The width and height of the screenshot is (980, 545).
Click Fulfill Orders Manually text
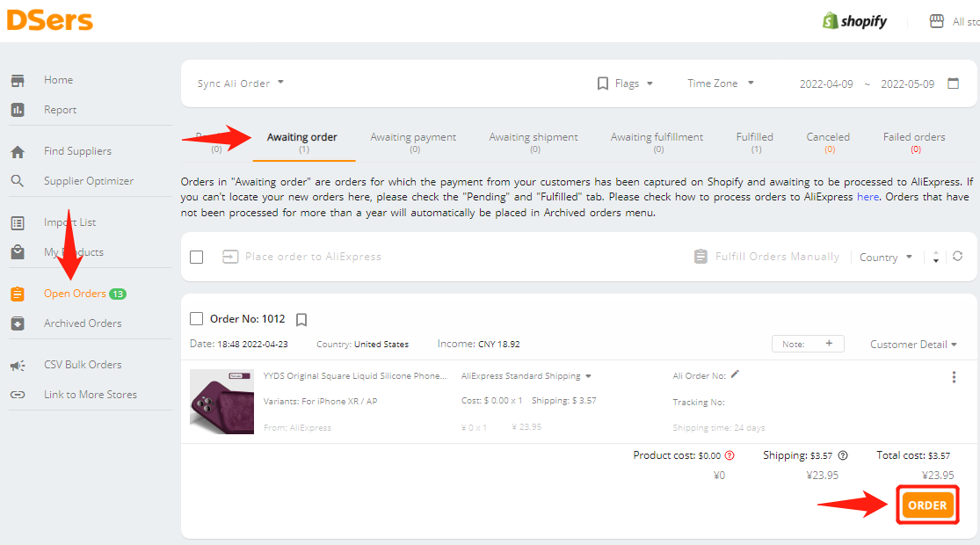778,257
